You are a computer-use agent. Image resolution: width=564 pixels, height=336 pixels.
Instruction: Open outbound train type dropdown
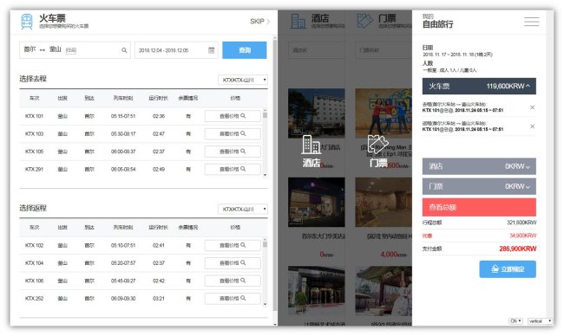point(243,80)
